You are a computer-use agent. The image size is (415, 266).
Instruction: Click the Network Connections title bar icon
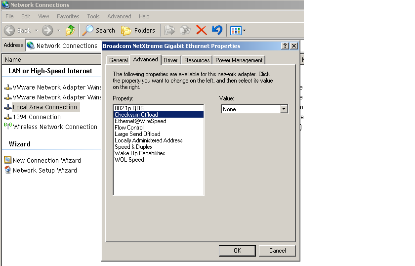5,5
